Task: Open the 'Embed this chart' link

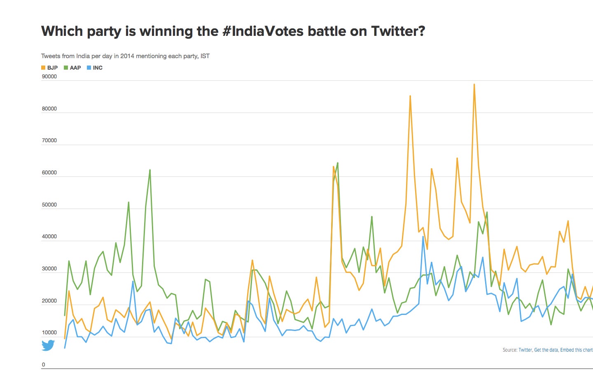Action: point(576,350)
